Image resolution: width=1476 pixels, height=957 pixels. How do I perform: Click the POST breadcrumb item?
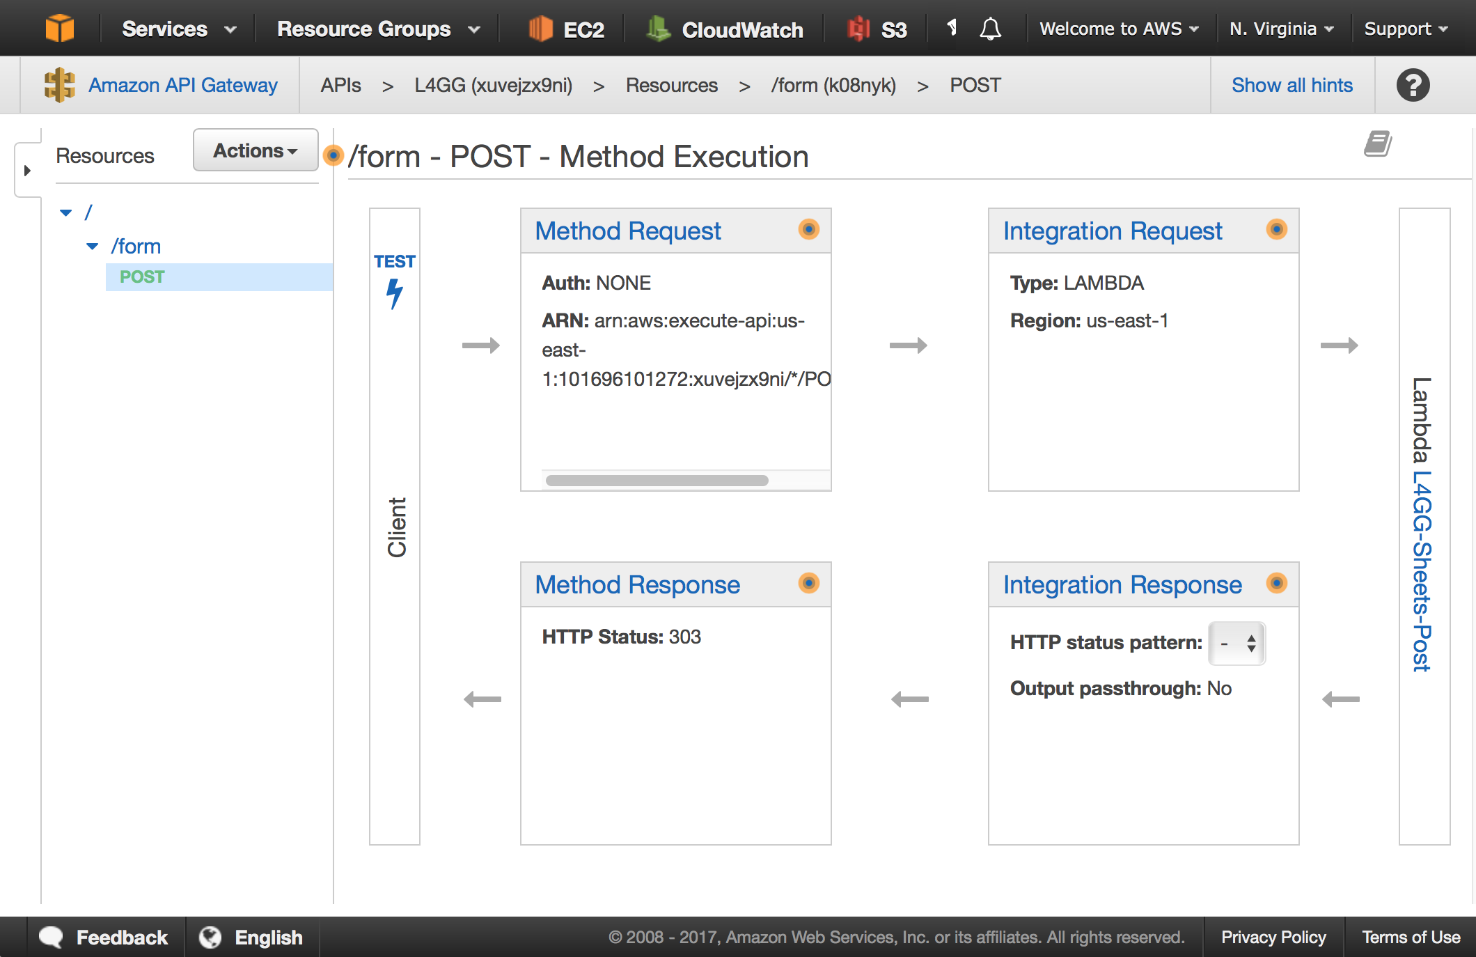975,85
